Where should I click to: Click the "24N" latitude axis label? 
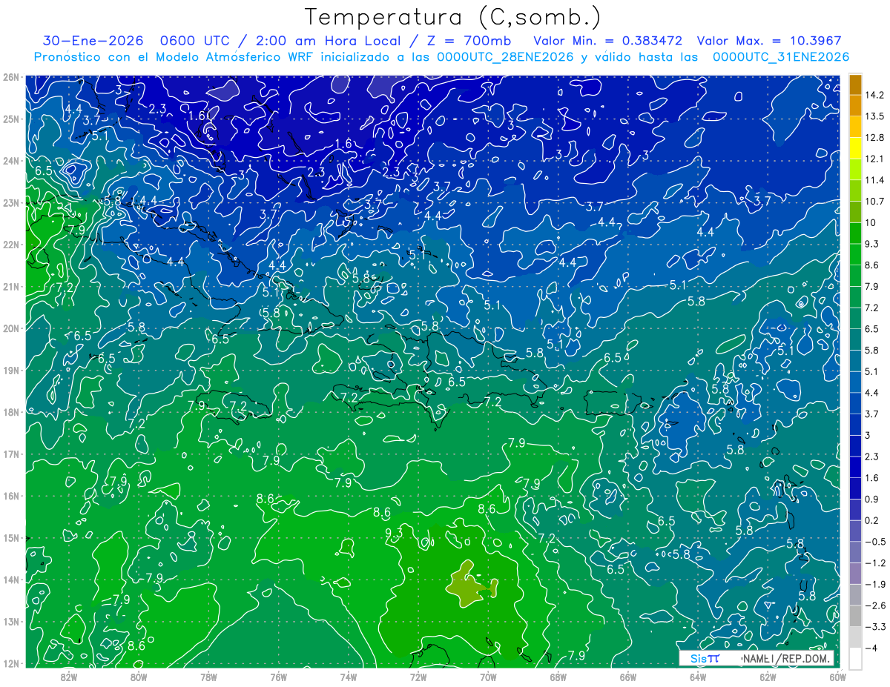point(10,161)
